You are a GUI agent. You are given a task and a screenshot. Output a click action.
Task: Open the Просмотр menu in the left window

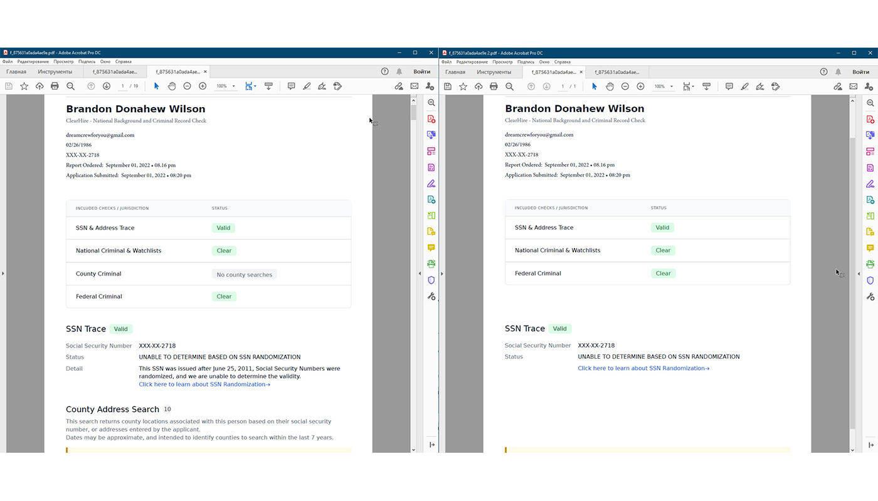click(x=63, y=62)
